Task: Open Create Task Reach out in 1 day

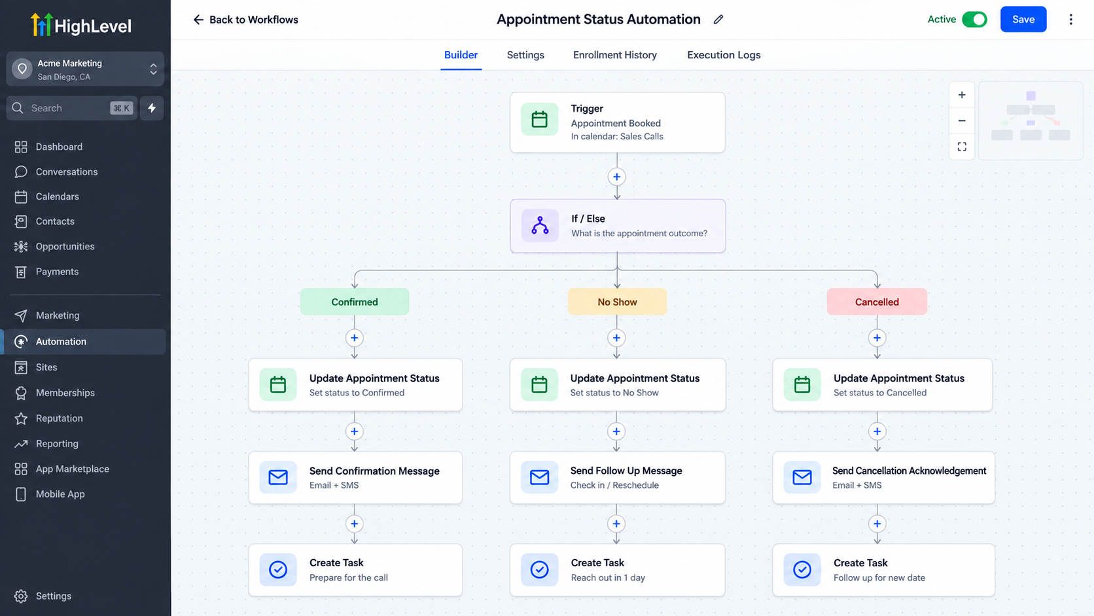Action: click(618, 570)
